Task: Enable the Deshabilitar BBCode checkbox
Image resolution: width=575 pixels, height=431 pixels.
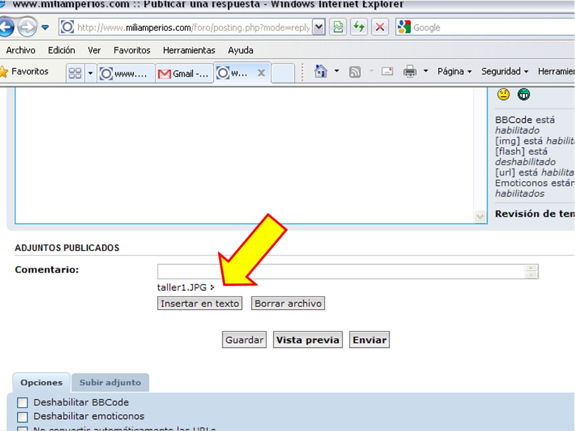Action: 22,402
